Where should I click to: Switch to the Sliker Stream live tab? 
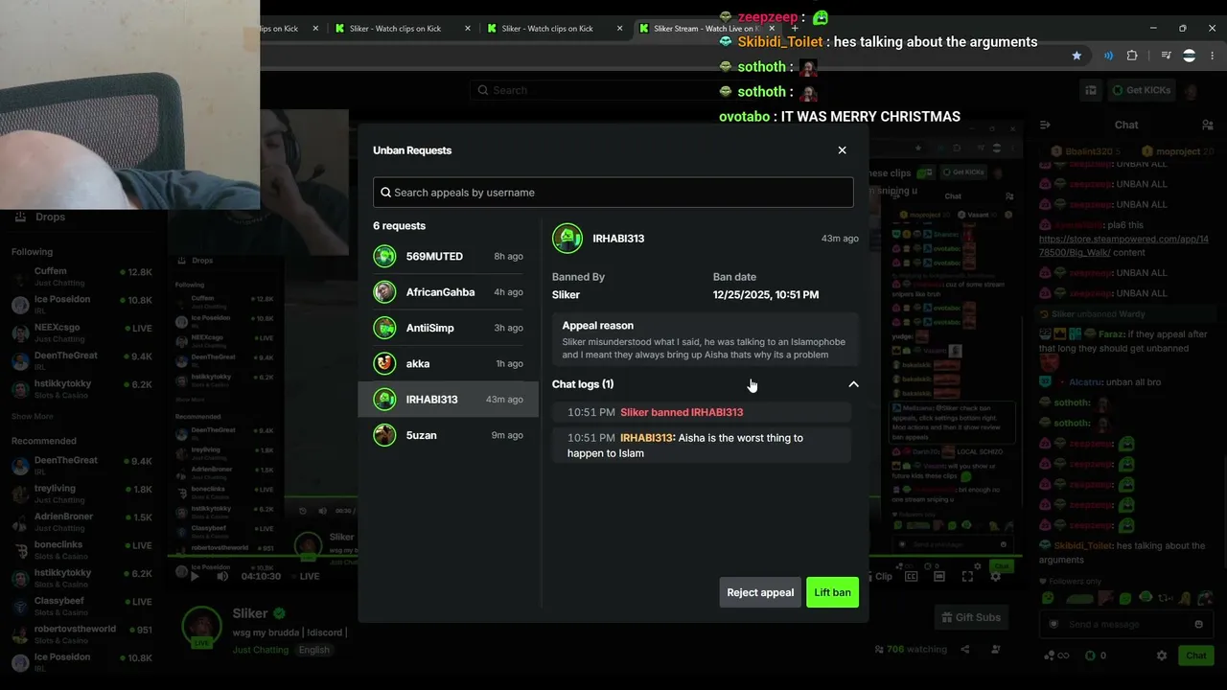tap(704, 29)
